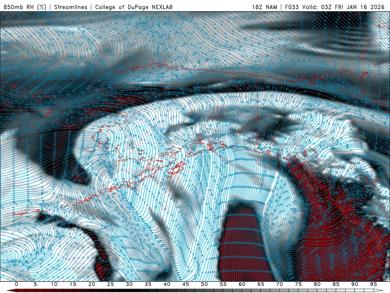Select the 30 value on color scale
The image size is (390, 293).
point(129,284)
